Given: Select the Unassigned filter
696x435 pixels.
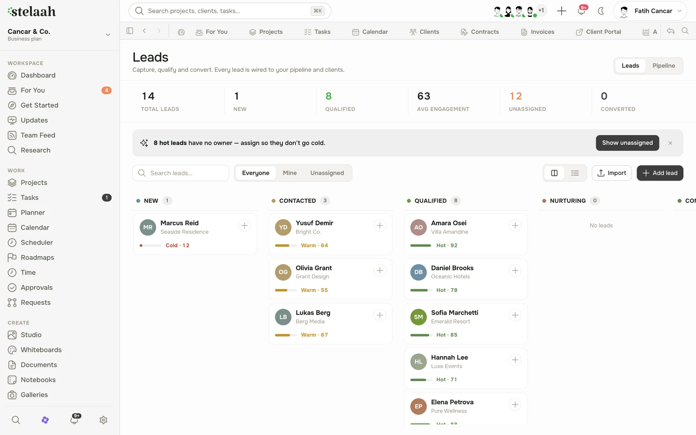Looking at the screenshot, I should pos(327,173).
